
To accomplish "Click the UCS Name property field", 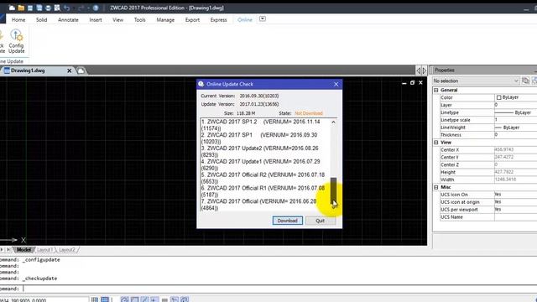I will click(516, 217).
